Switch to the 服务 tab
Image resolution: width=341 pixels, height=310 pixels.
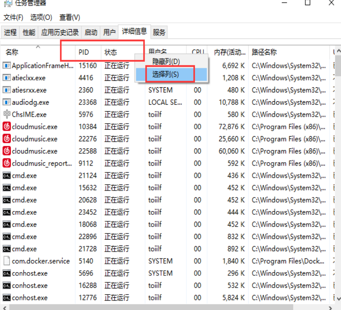[x=159, y=32]
